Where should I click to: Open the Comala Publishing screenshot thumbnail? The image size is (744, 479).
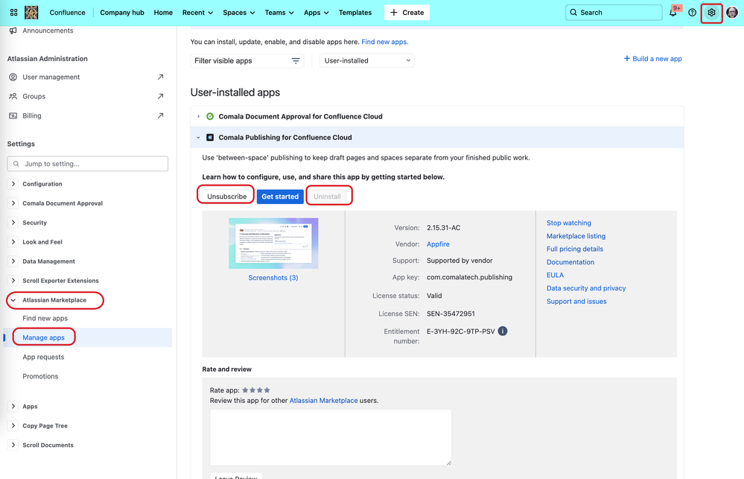pyautogui.click(x=273, y=244)
